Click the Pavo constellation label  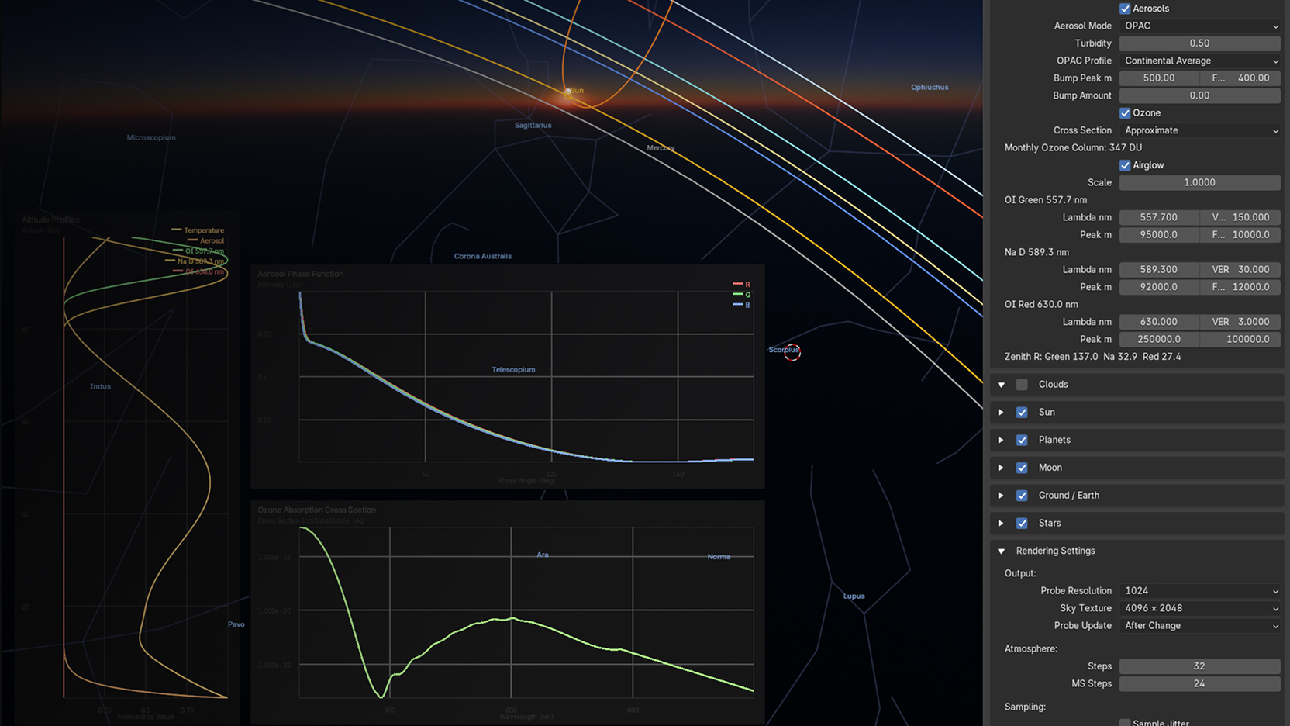point(236,624)
